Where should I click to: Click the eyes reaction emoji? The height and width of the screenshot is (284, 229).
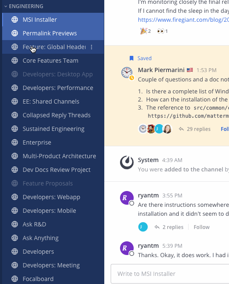160,31
